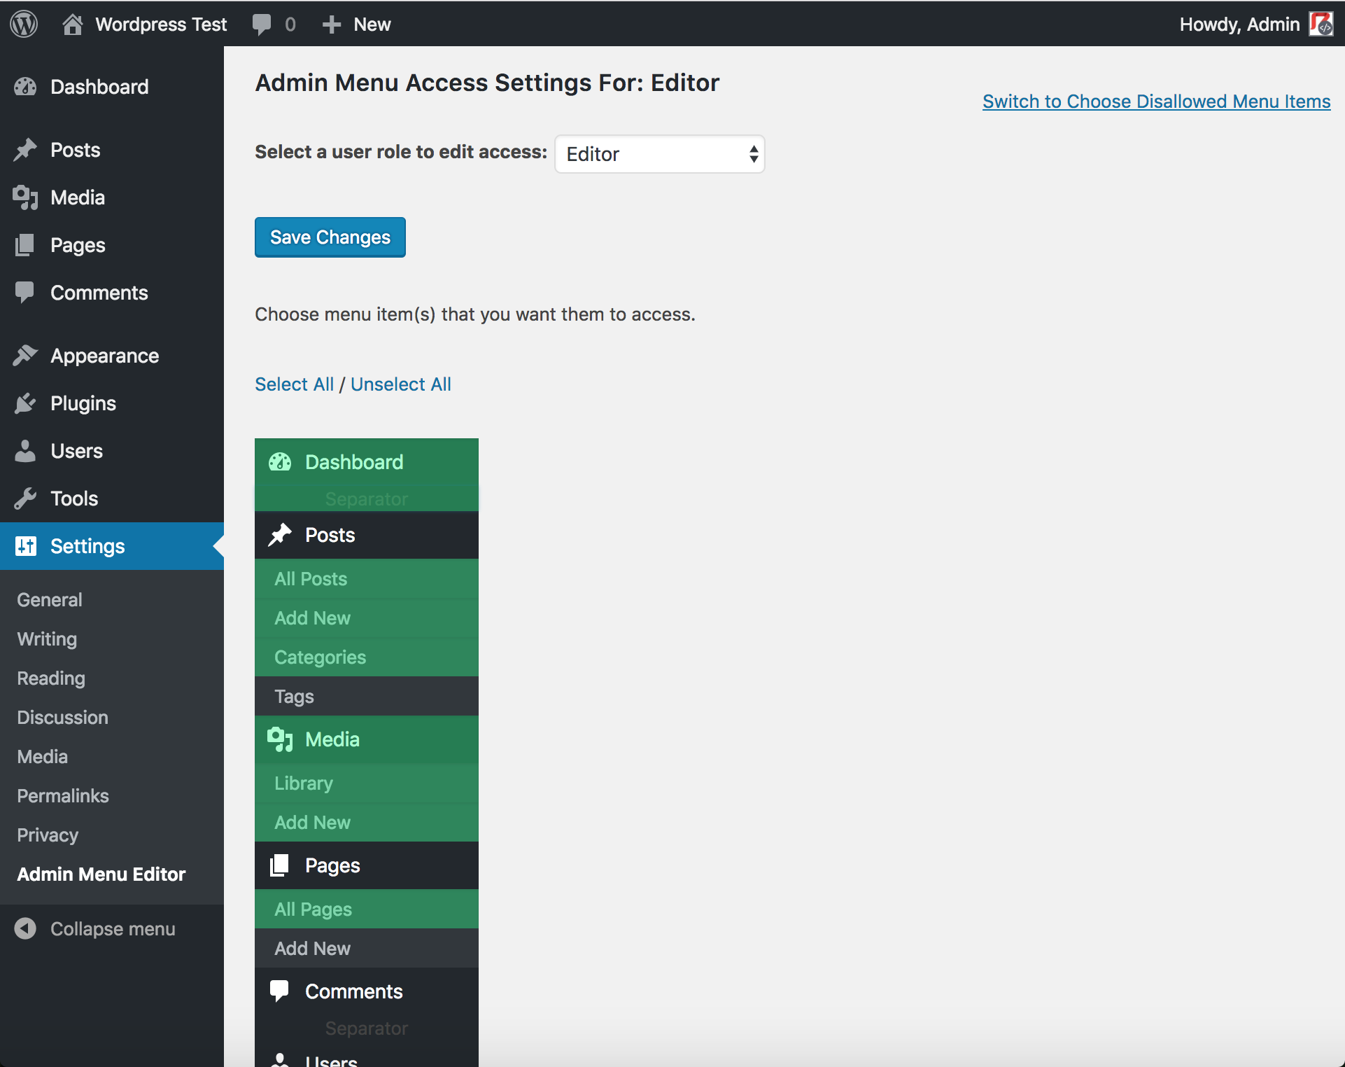The image size is (1345, 1067).
Task: Click the Collapse menu arrow icon
Action: [25, 928]
